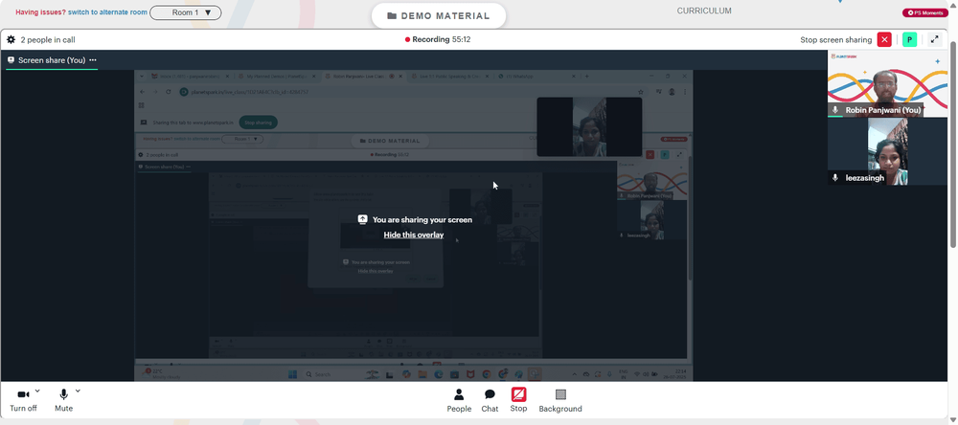Expand camera options chevron beside Turn off

click(37, 391)
